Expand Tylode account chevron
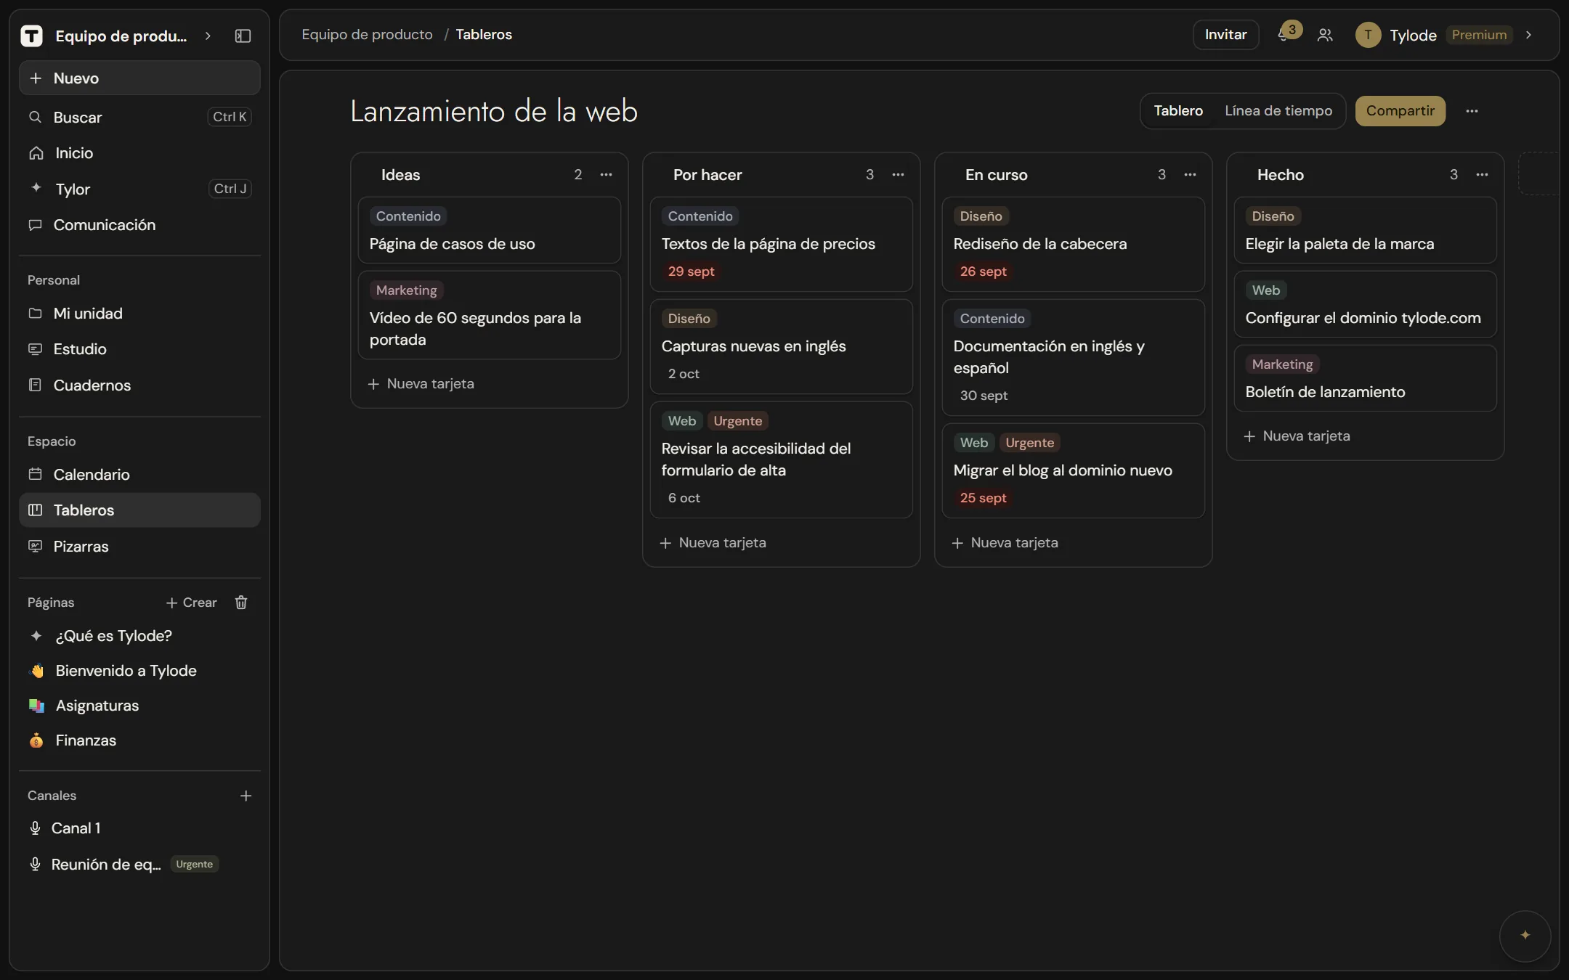The width and height of the screenshot is (1569, 980). click(x=1528, y=35)
